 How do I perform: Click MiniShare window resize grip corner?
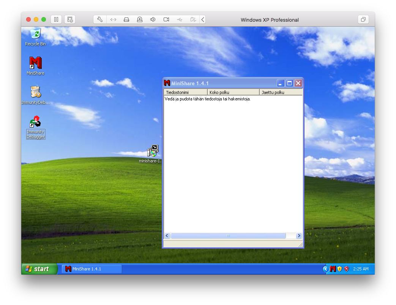[300, 245]
